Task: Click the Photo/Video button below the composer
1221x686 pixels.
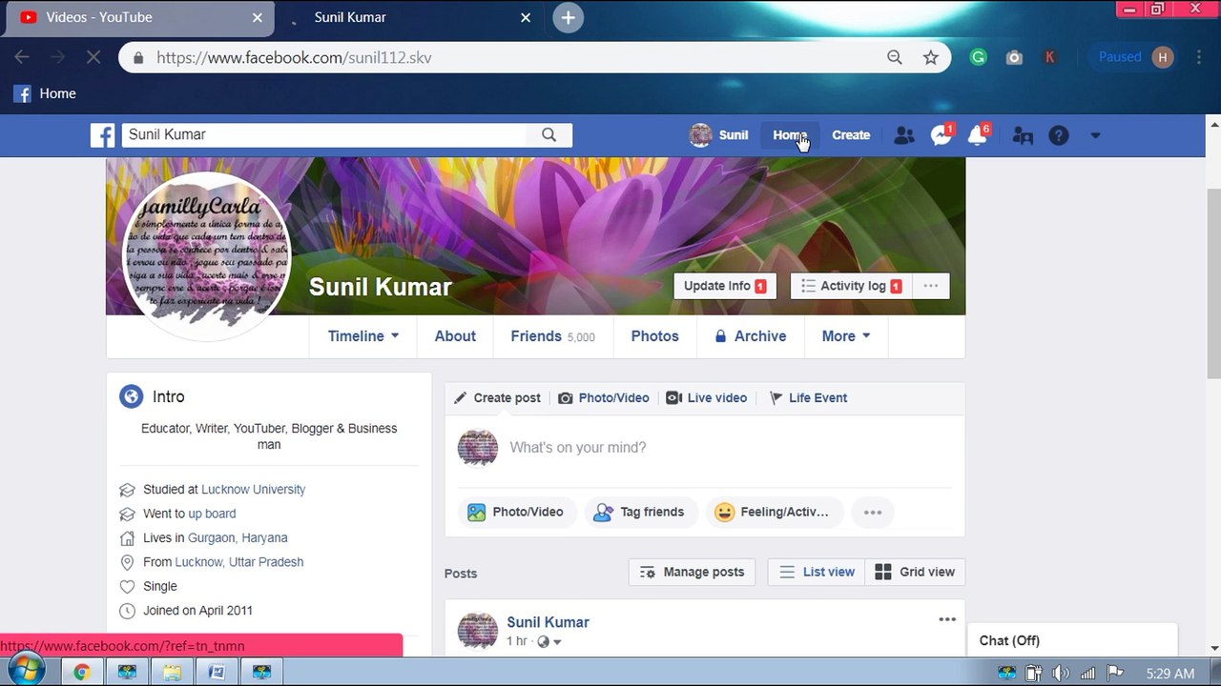Action: tap(517, 512)
